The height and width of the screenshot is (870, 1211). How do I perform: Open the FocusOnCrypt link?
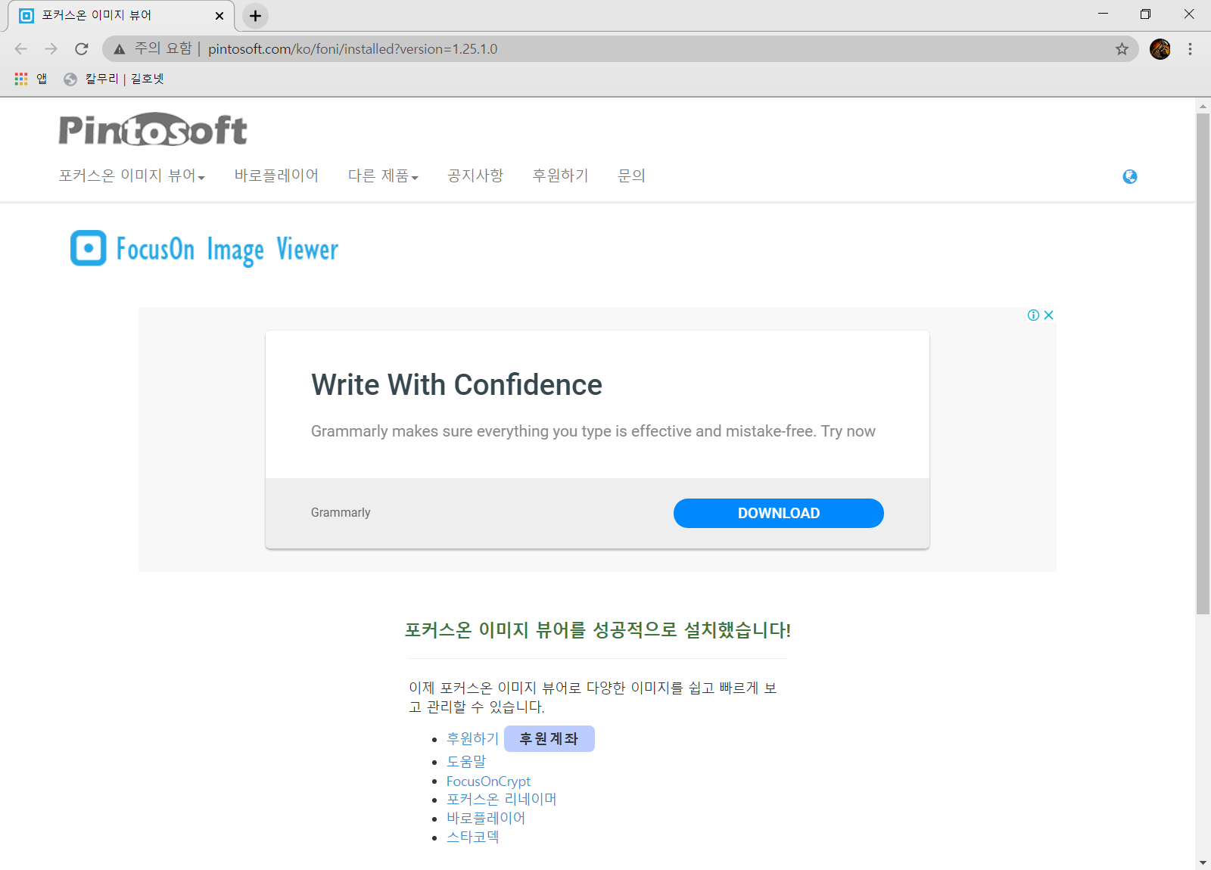point(488,781)
